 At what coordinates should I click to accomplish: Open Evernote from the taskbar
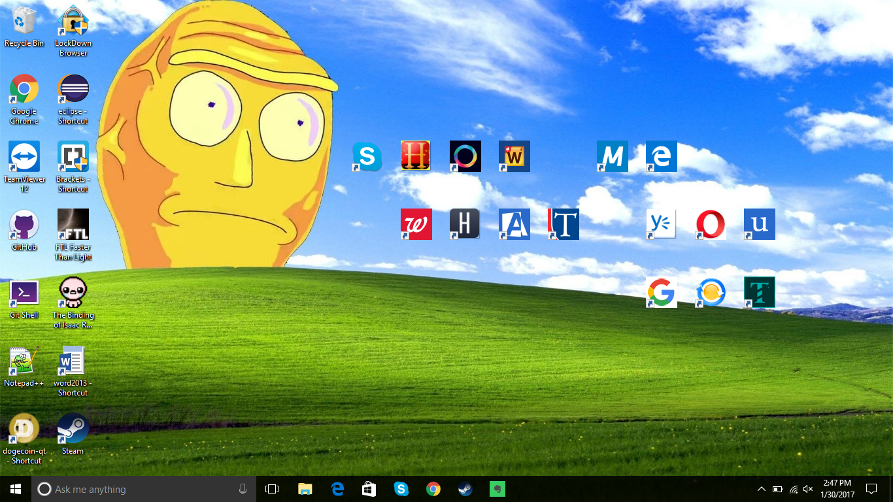tap(497, 489)
